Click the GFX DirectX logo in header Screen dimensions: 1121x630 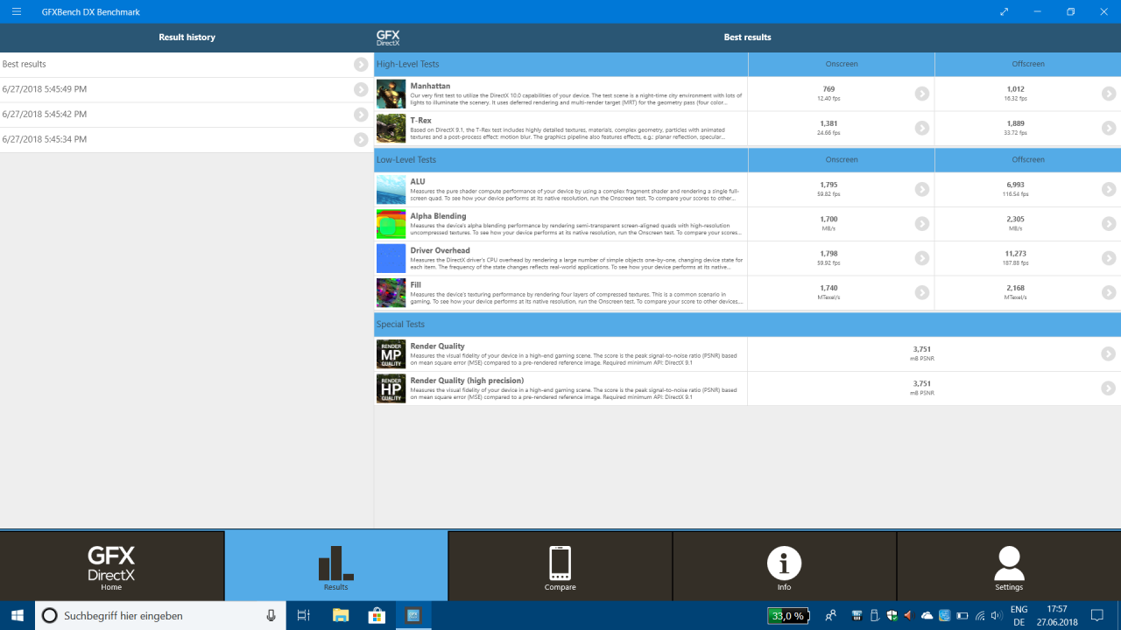[x=388, y=38]
